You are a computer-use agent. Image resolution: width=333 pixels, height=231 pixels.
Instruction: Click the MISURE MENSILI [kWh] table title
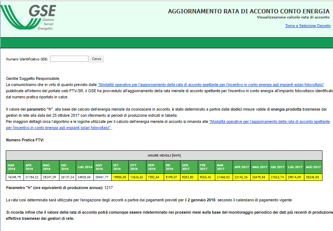pos(164,155)
